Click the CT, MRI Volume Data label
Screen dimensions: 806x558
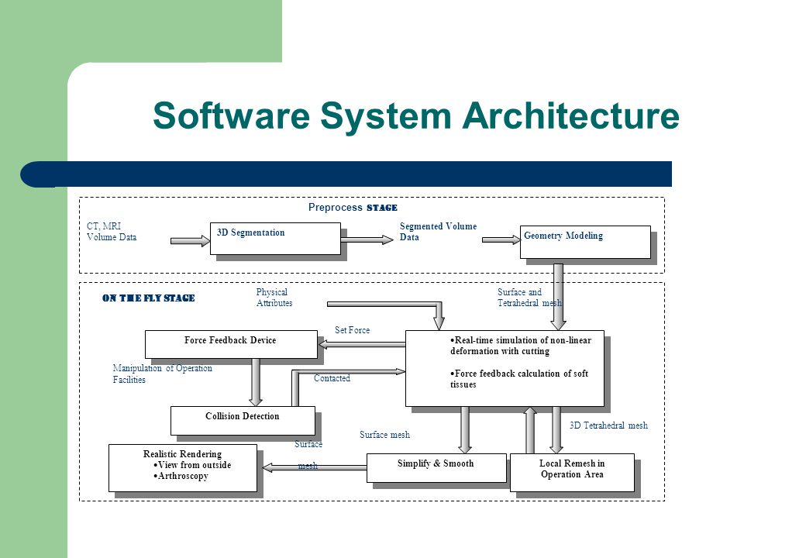click(x=112, y=232)
